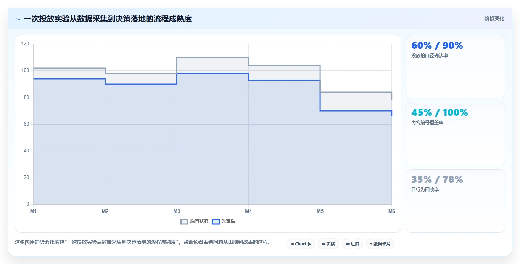Click the 80 y-axis value
Viewport: 520px width, 264px height.
[x=26, y=98]
